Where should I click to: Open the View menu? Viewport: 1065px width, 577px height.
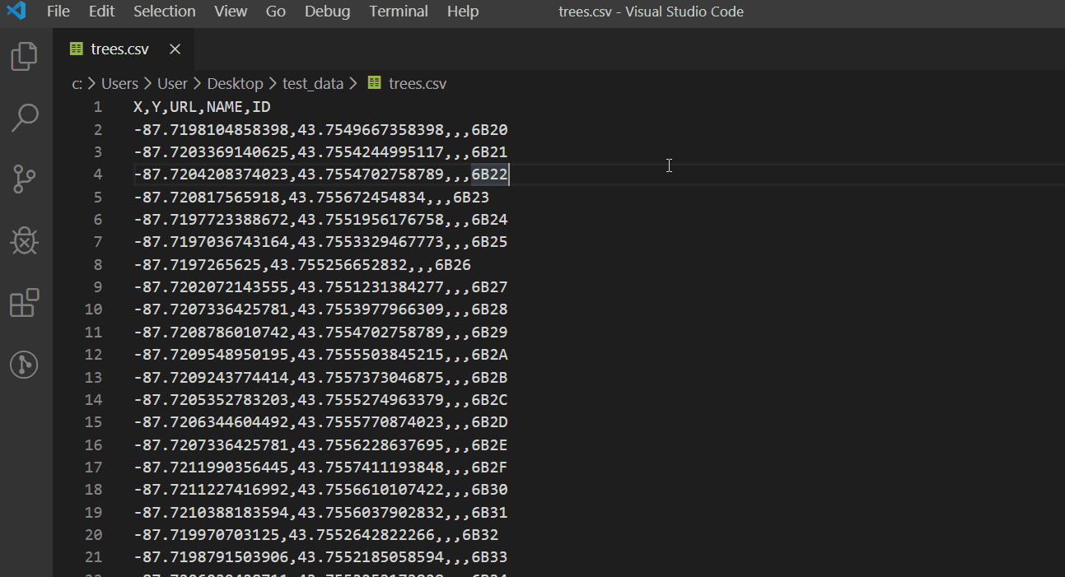pyautogui.click(x=231, y=12)
